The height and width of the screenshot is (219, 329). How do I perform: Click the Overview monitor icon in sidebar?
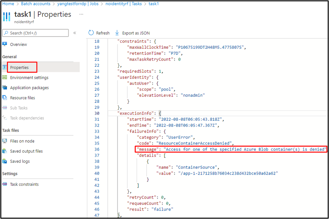5,44
